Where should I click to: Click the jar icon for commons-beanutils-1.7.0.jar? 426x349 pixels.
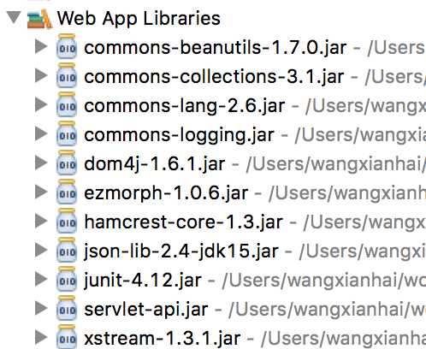[x=67, y=46]
